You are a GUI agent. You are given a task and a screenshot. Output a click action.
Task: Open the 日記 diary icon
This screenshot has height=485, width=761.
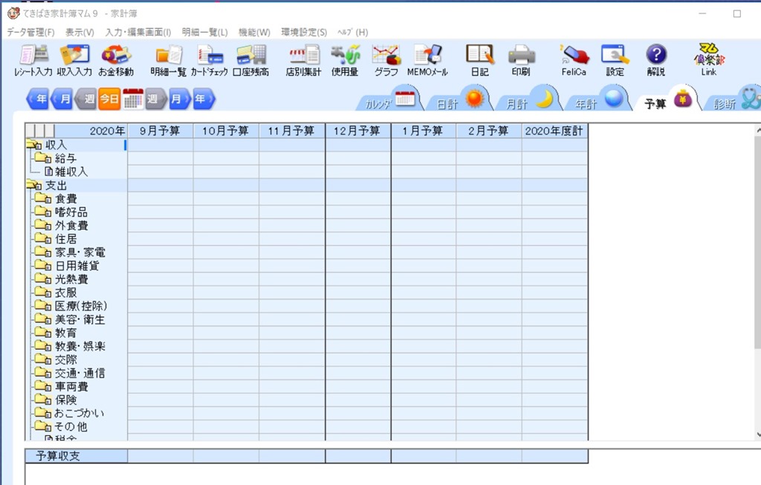[479, 61]
